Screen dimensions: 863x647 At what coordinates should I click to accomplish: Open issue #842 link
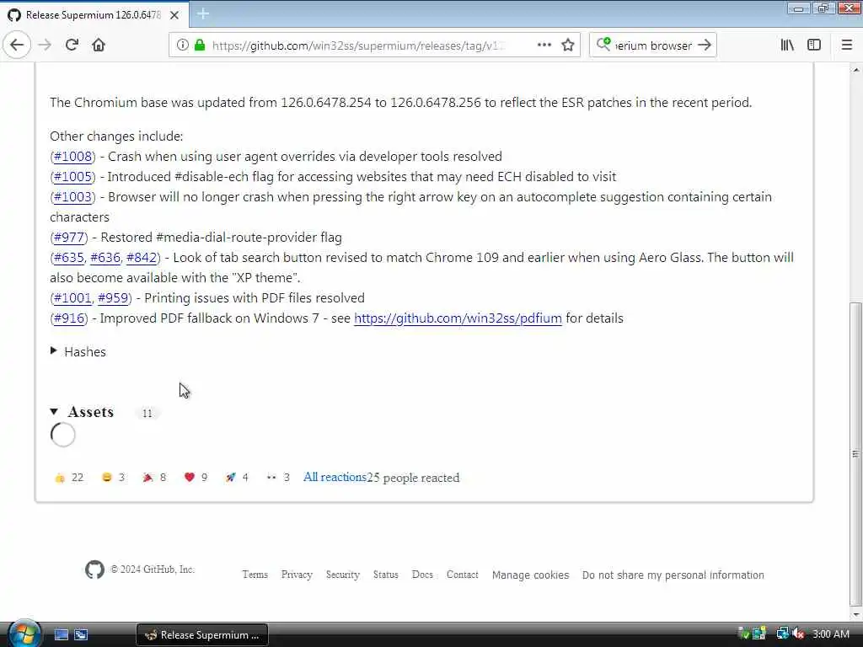[x=142, y=258]
